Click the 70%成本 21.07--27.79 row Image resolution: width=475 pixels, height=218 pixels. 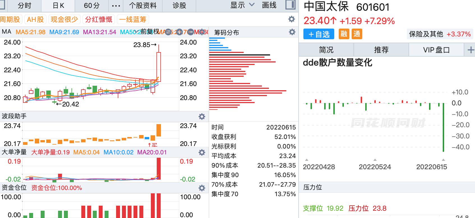pyautogui.click(x=253, y=184)
